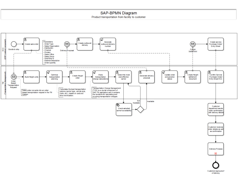Screen dimensions: 251x175
Task: Click the Delivery Proposal message event envelope
Action: click(67, 44)
